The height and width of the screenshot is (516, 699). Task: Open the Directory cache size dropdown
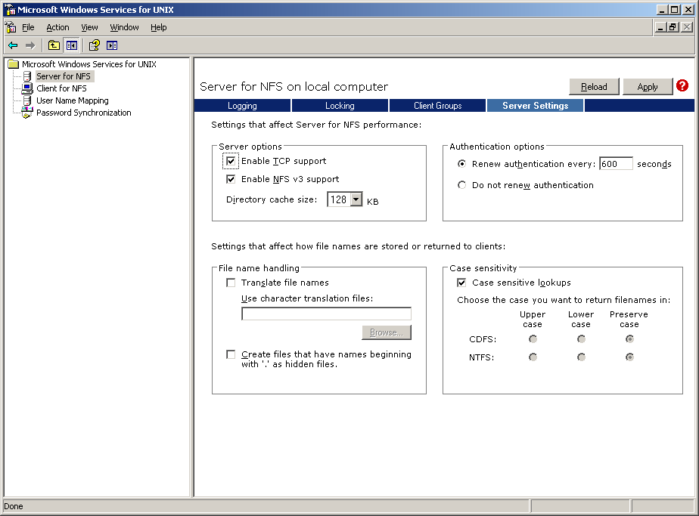(356, 199)
